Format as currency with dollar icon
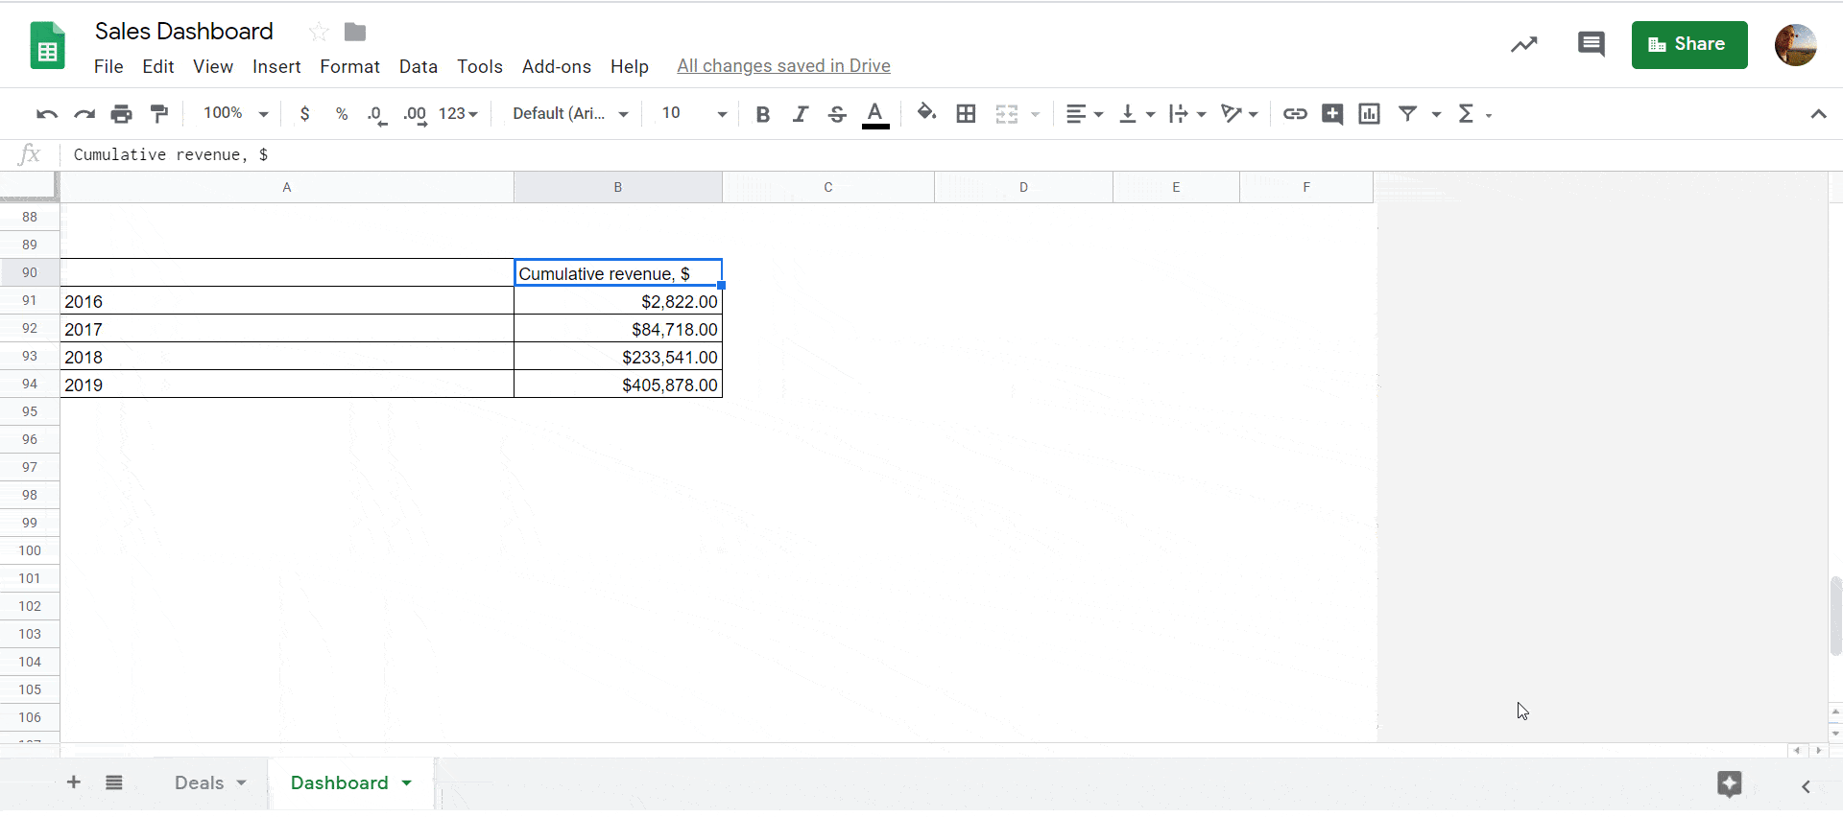This screenshot has width=1843, height=817. click(304, 114)
